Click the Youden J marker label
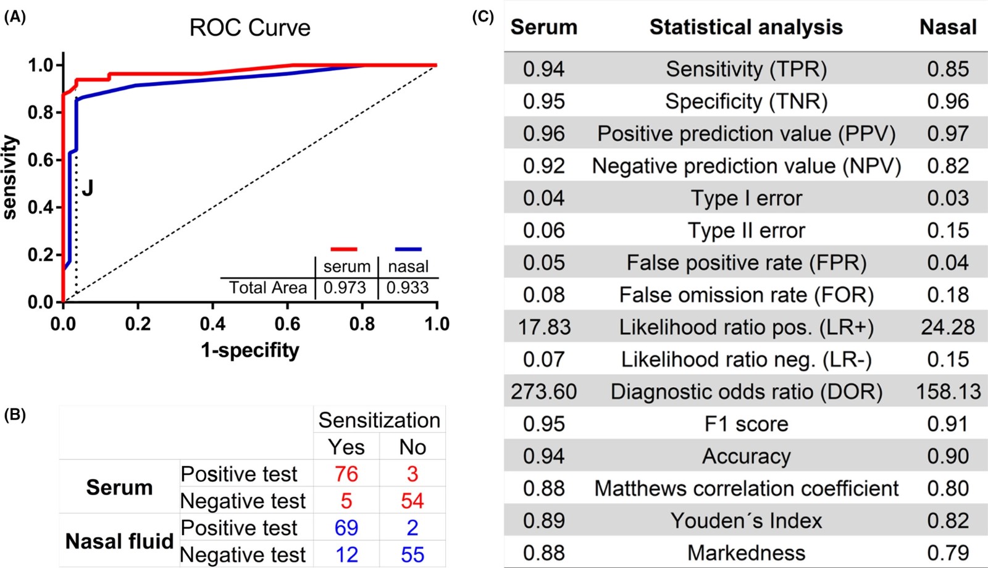This screenshot has height=568, width=988. [x=88, y=188]
